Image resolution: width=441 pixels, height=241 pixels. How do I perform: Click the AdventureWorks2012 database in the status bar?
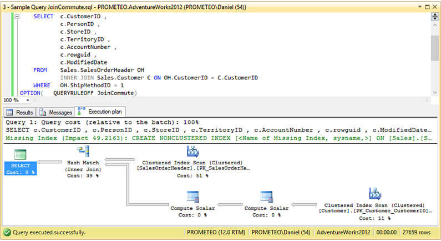tap(343, 232)
